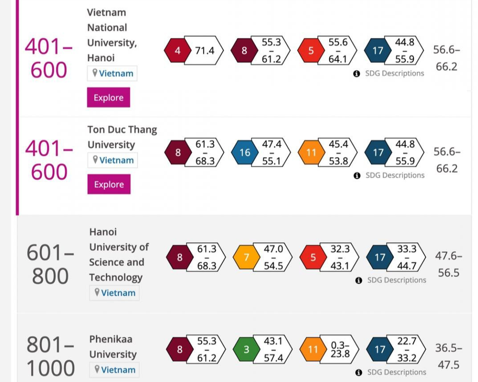Click SDG 3 hexagon for Phenikaa University
478x382 pixels.
click(x=246, y=349)
